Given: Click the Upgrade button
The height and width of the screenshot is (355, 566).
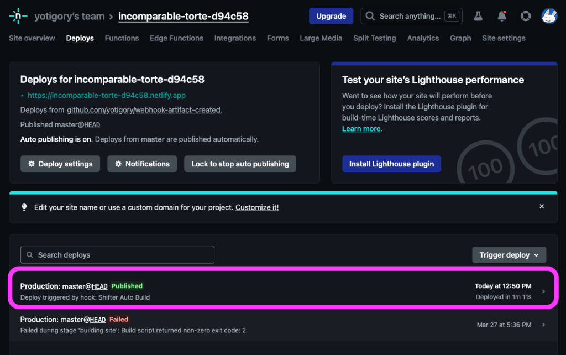Looking at the screenshot, I should [x=331, y=16].
